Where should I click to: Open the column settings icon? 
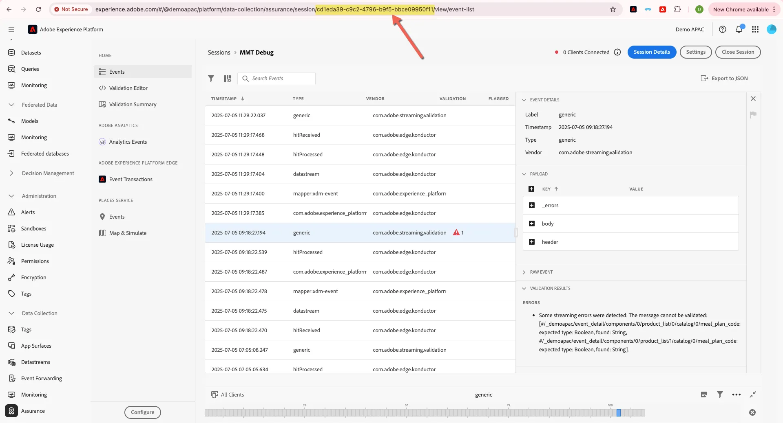click(x=228, y=79)
